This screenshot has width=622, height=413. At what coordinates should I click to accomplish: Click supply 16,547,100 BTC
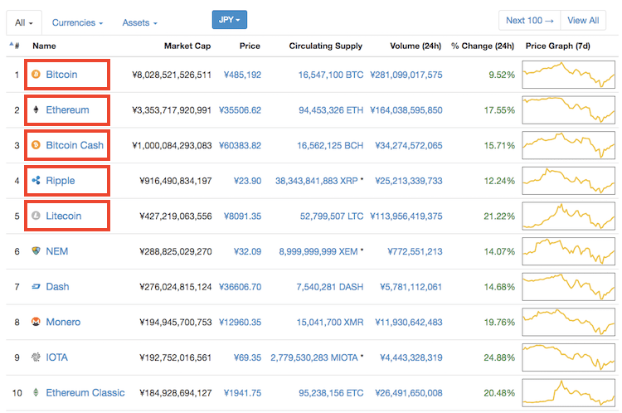click(331, 75)
